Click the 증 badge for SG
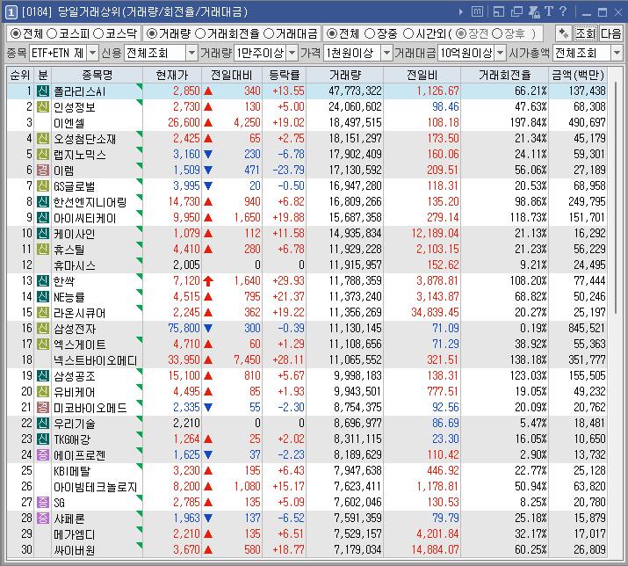Image resolution: width=628 pixels, height=566 pixels. click(43, 502)
